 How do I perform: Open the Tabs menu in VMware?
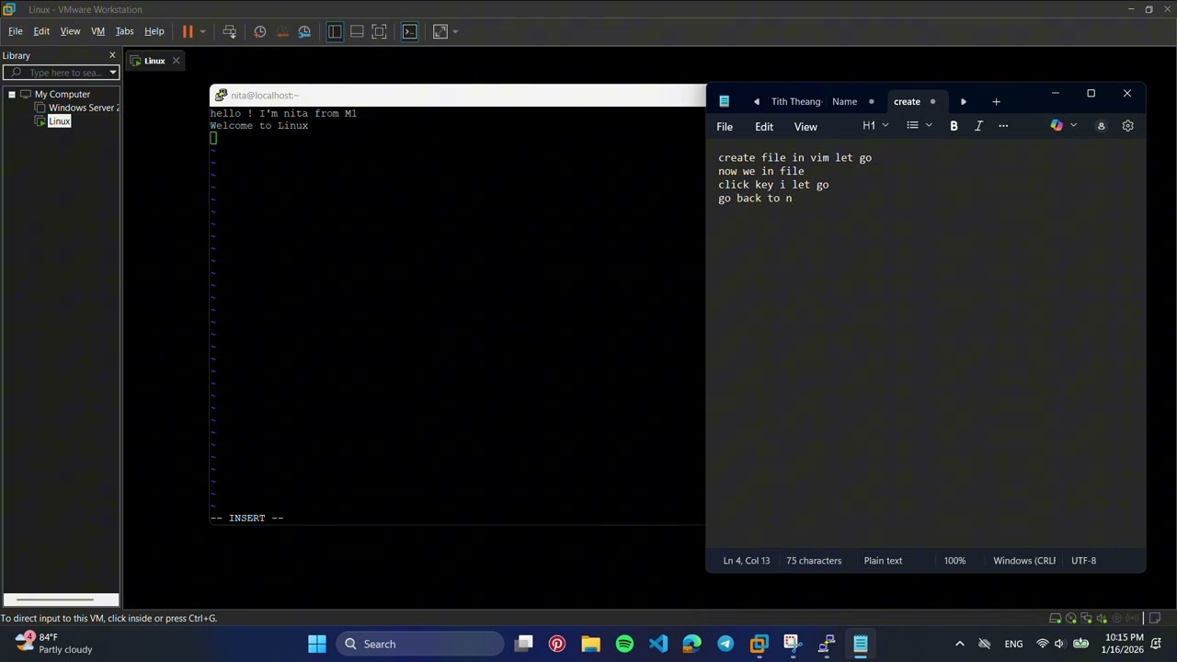[124, 31]
